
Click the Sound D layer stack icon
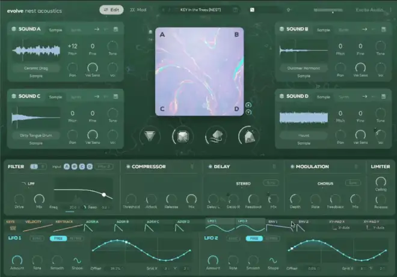coord(282,96)
